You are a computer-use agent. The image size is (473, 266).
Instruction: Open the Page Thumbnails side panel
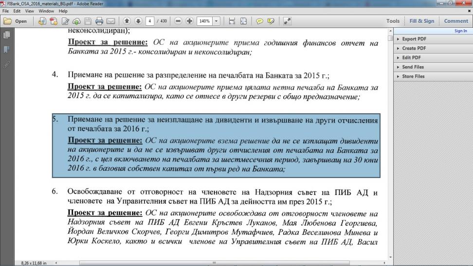pyautogui.click(x=7, y=35)
